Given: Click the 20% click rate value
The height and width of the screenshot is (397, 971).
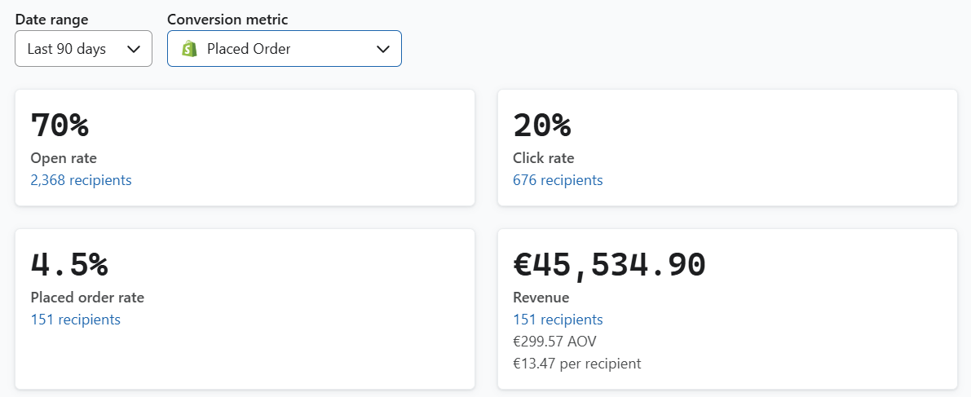Looking at the screenshot, I should click(541, 126).
